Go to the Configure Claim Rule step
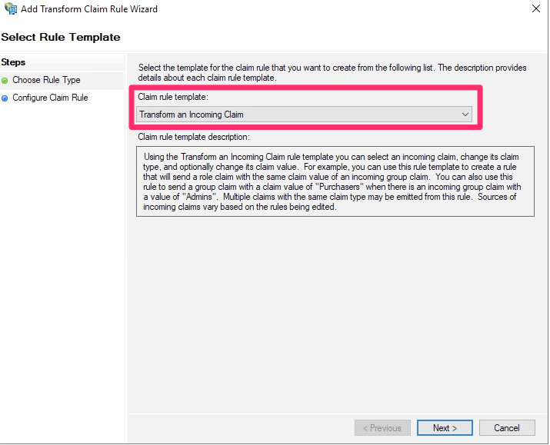 click(x=50, y=98)
